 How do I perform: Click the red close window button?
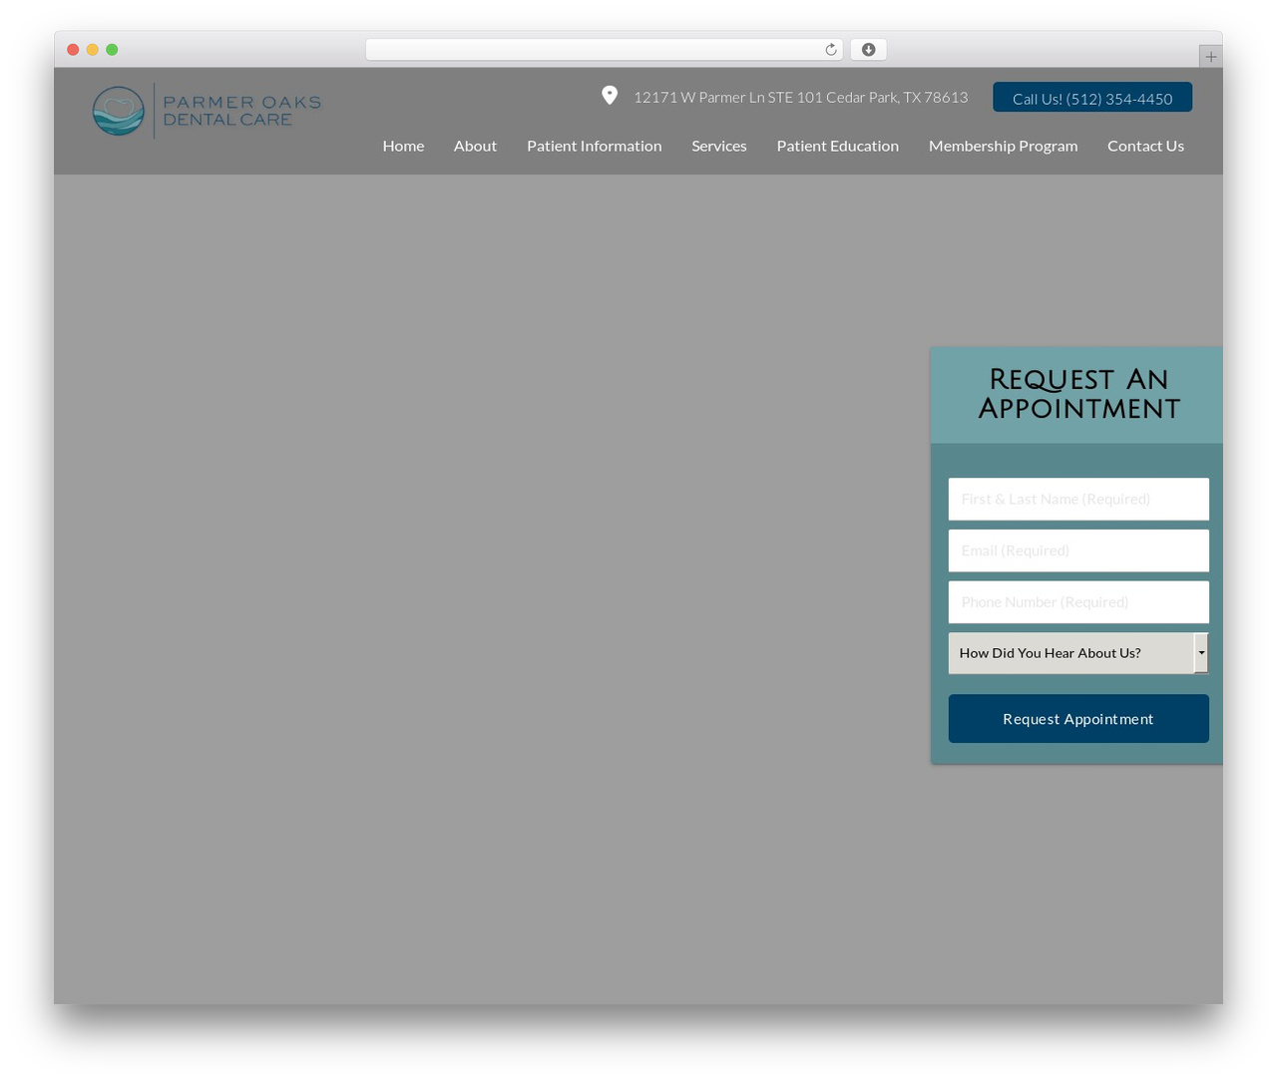(73, 50)
